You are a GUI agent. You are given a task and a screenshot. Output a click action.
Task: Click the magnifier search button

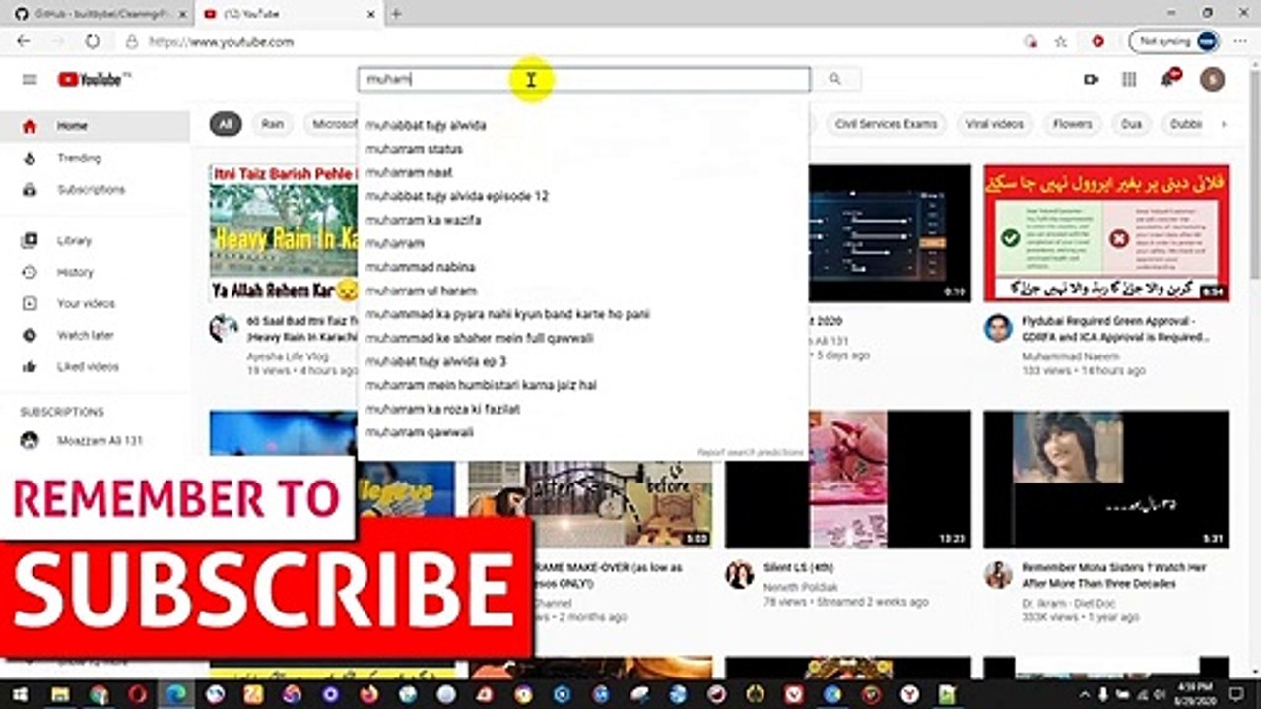[x=835, y=80]
